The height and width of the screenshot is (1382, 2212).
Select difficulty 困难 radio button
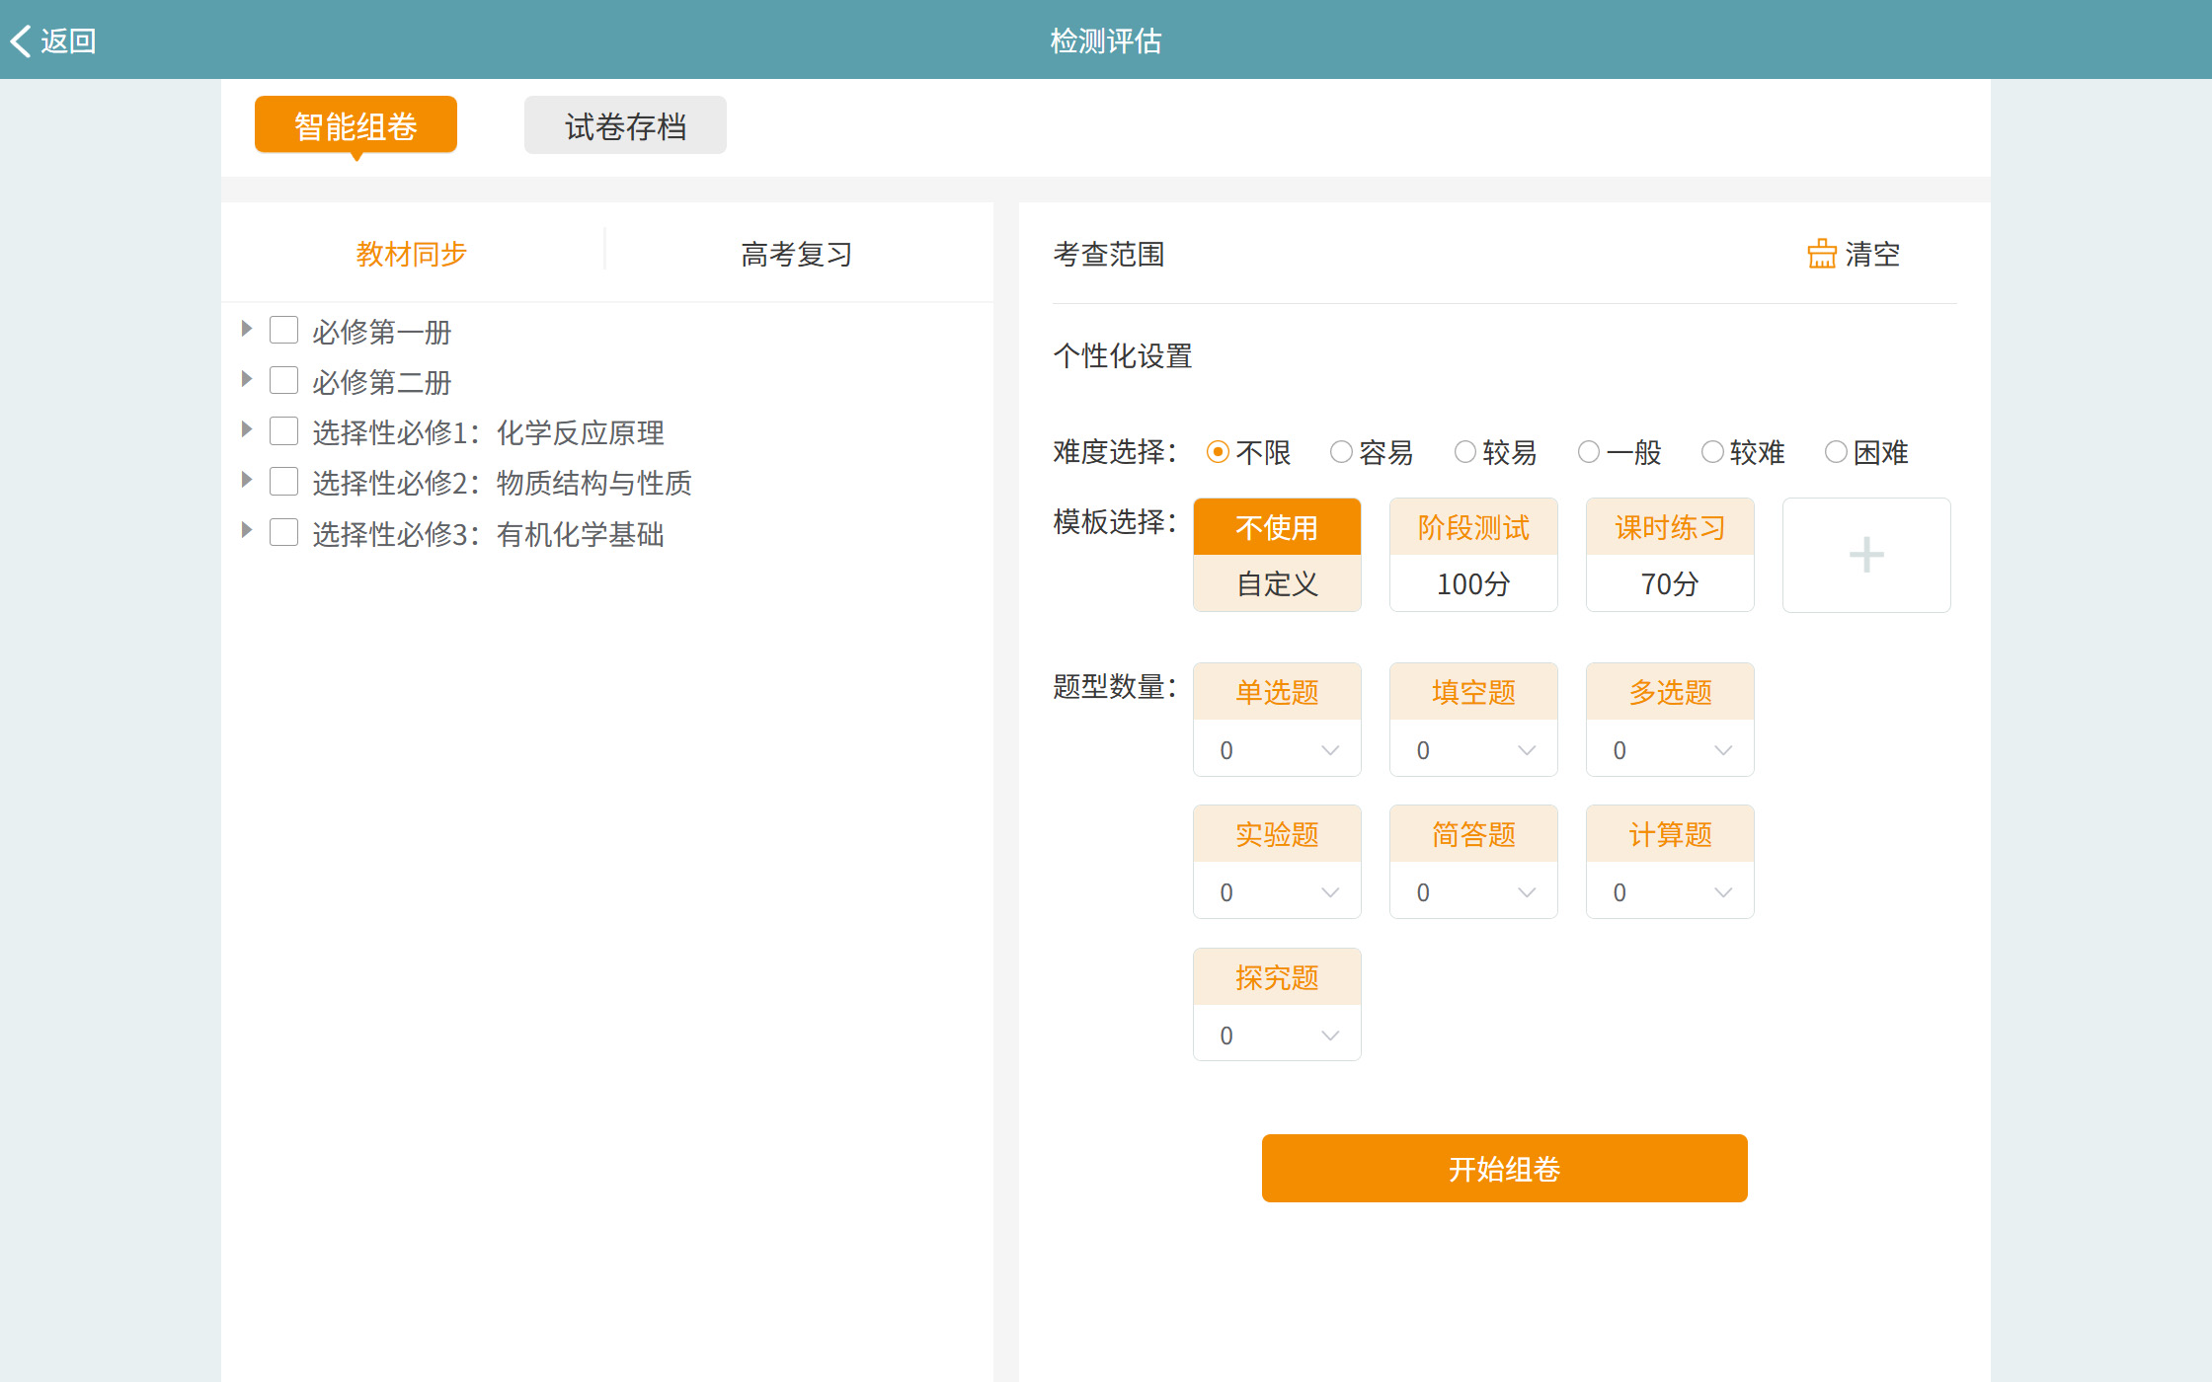(x=1836, y=452)
